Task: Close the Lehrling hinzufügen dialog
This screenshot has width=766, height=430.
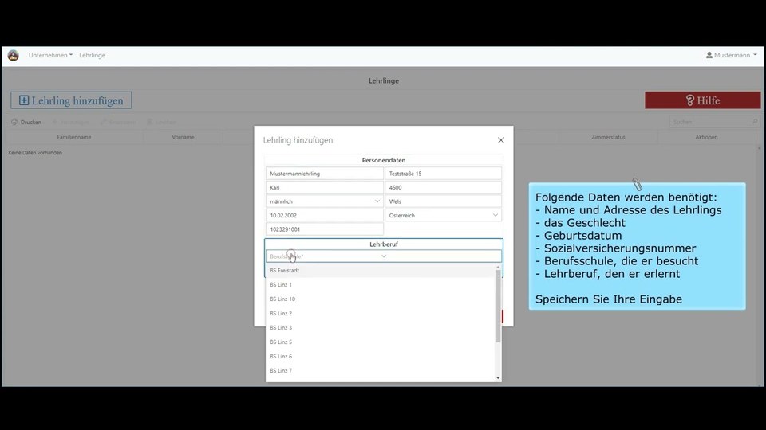Action: [x=501, y=140]
